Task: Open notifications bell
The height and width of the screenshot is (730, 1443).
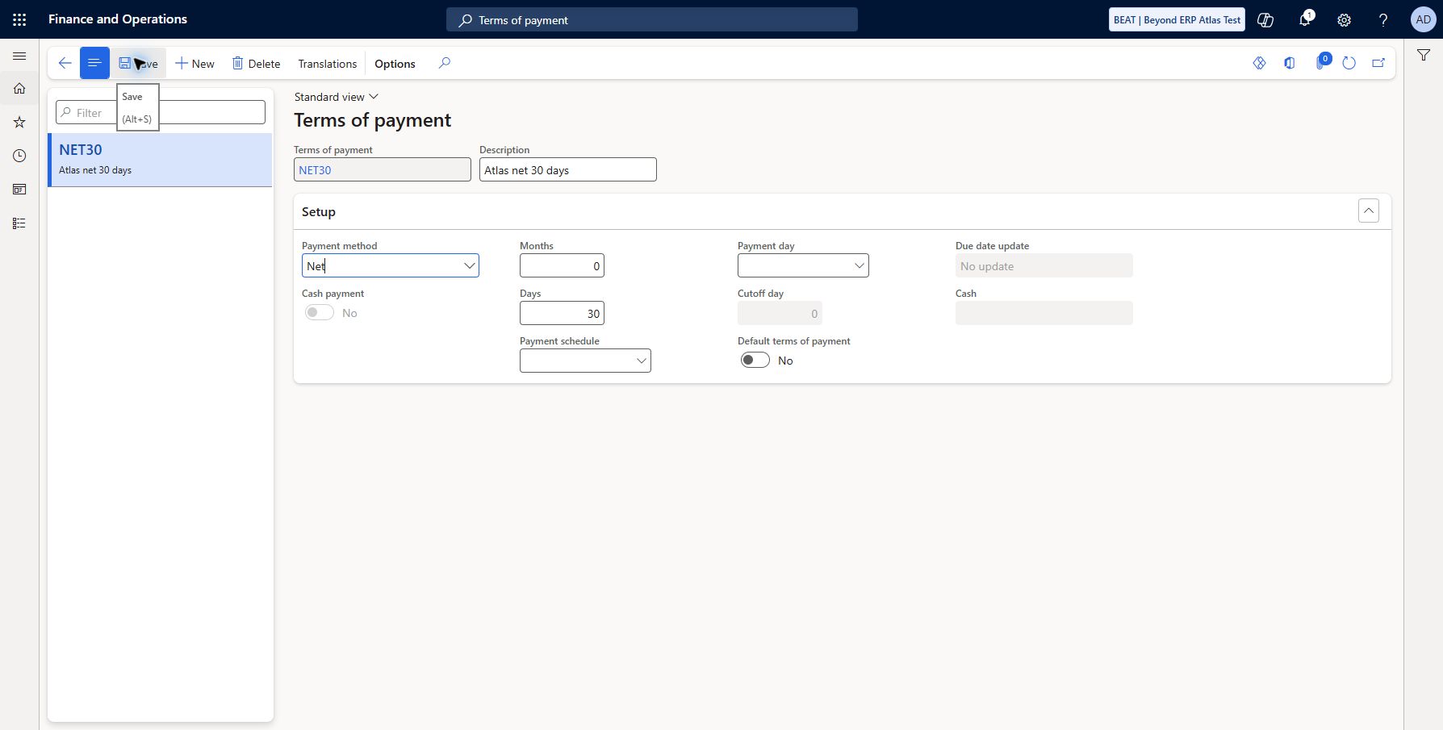Action: tap(1305, 19)
